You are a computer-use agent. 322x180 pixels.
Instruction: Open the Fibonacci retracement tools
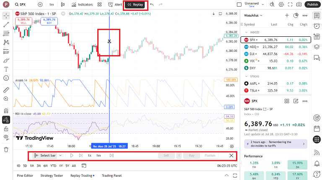click(x=6, y=33)
